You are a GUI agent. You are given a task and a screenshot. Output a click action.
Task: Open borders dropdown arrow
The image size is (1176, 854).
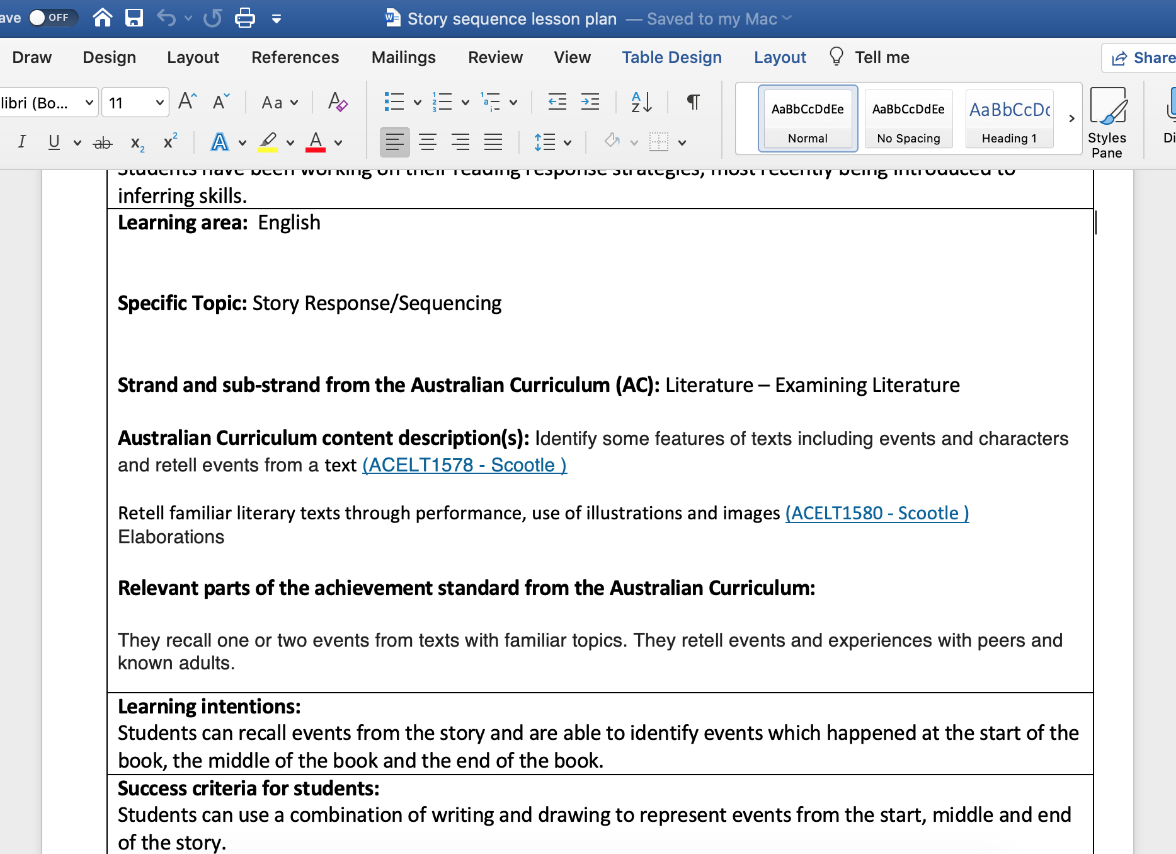click(x=682, y=143)
